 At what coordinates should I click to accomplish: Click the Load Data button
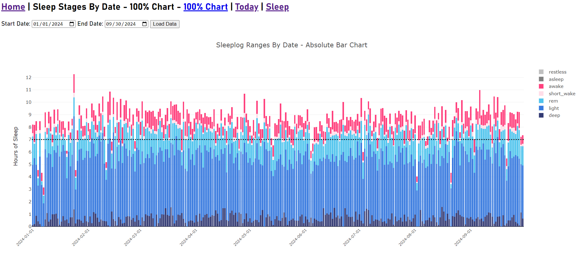click(165, 24)
